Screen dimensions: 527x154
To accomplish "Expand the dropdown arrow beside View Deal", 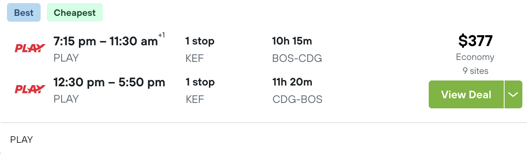I will pyautogui.click(x=513, y=94).
